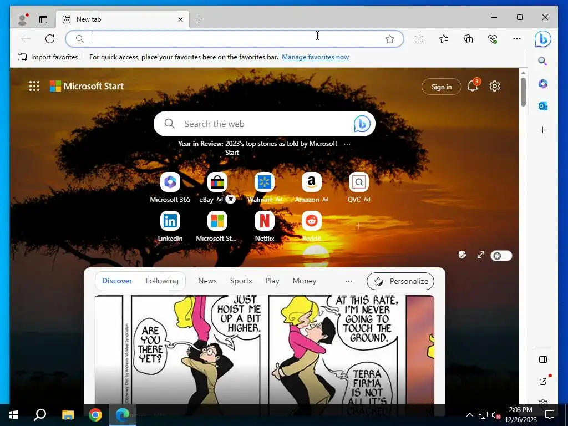Open Settings and more ellipsis

coord(517,39)
